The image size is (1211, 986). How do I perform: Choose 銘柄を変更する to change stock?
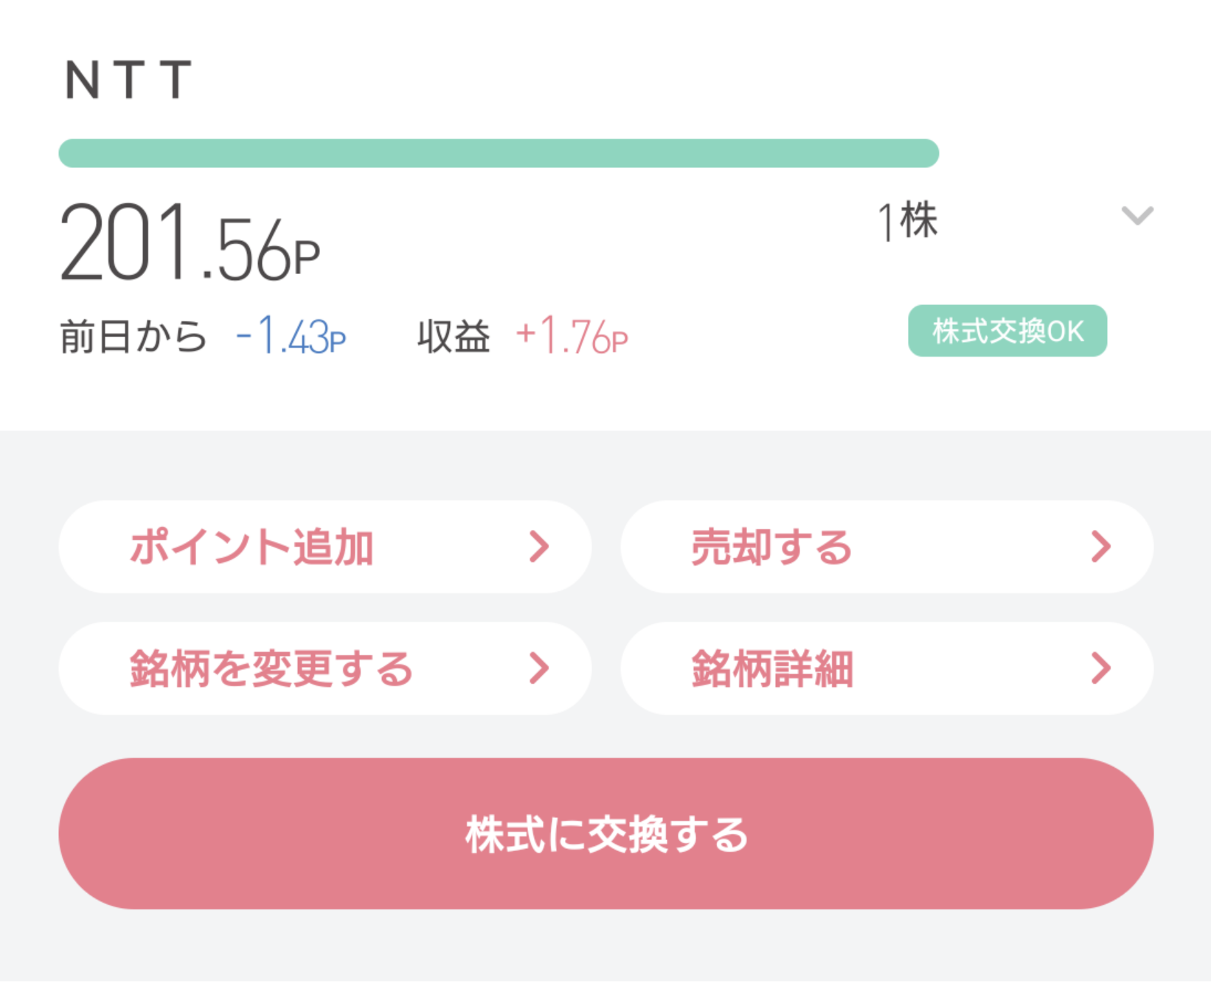click(271, 669)
